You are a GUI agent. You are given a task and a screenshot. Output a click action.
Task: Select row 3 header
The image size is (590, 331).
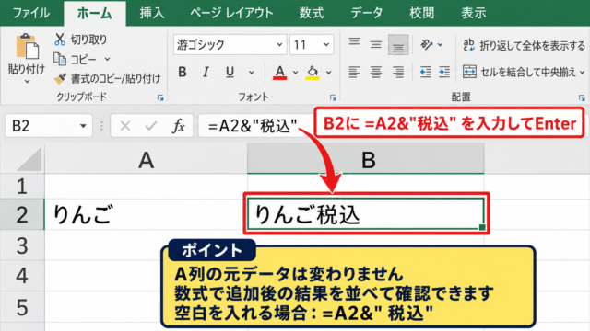22,245
